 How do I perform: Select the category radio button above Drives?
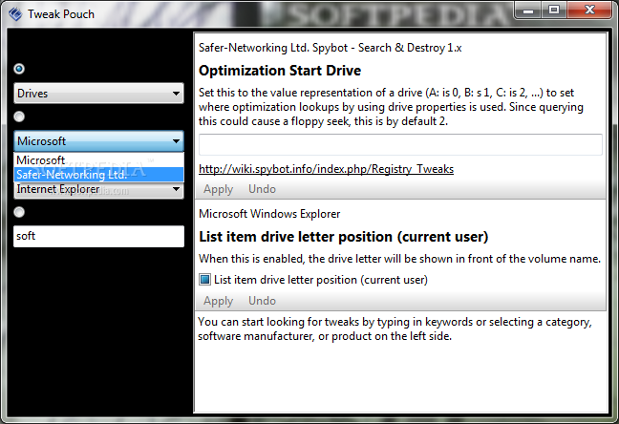click(19, 69)
